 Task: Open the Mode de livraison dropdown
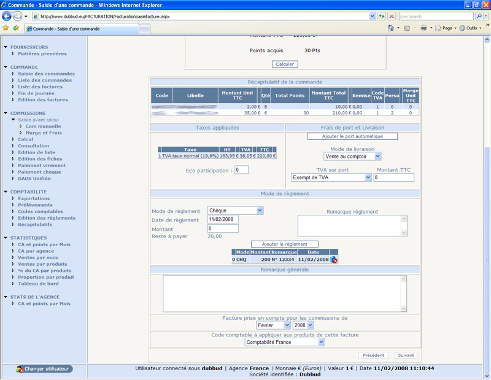click(x=377, y=157)
